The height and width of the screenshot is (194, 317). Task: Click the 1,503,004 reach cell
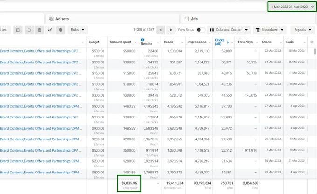pos(175,51)
